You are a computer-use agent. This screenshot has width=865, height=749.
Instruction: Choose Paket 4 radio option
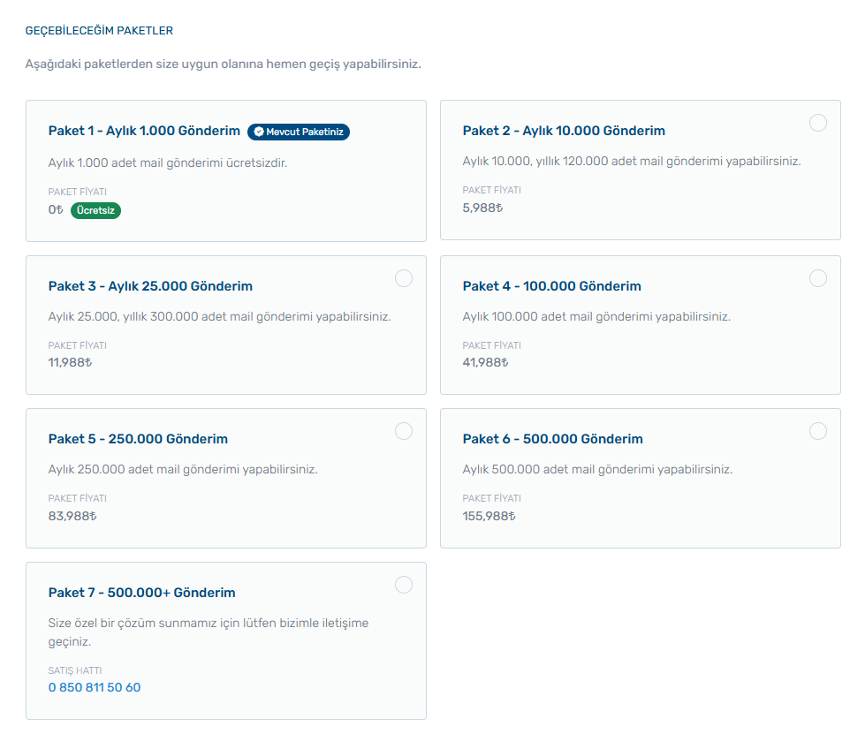click(x=817, y=278)
